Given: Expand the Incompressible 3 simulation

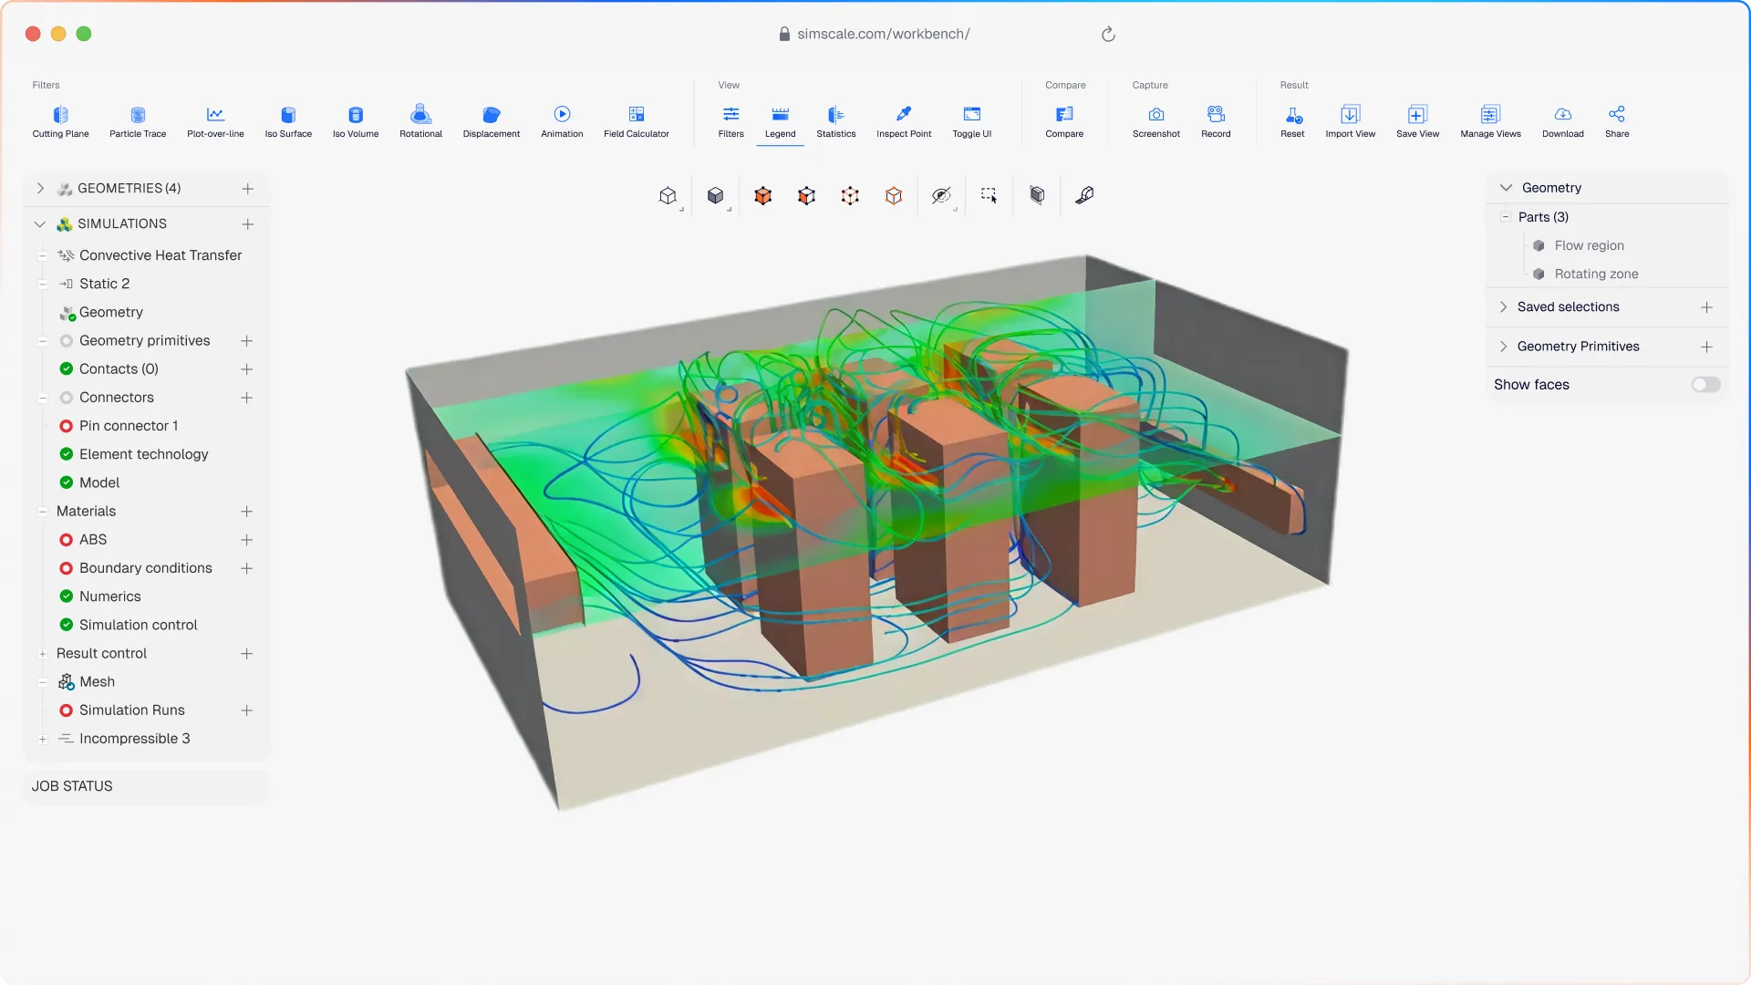Looking at the screenshot, I should tap(43, 739).
